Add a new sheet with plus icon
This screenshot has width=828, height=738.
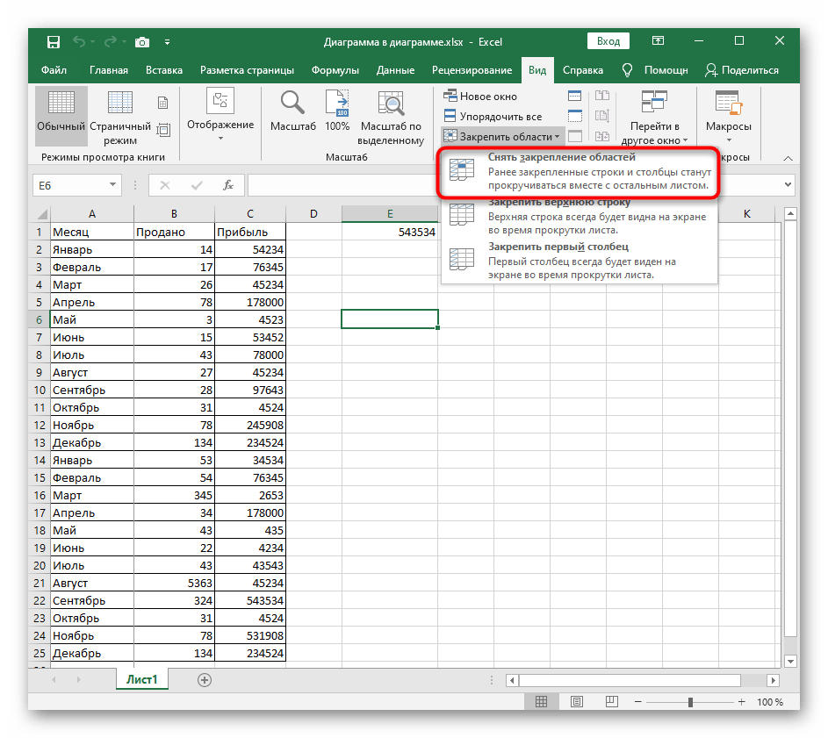click(x=205, y=679)
